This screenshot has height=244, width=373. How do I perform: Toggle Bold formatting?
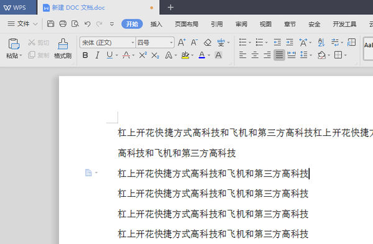coord(85,55)
